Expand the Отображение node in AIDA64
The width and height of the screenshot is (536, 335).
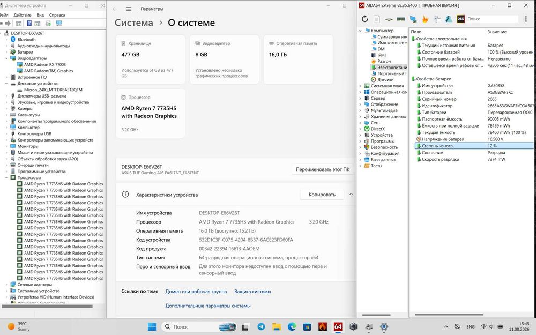point(360,105)
